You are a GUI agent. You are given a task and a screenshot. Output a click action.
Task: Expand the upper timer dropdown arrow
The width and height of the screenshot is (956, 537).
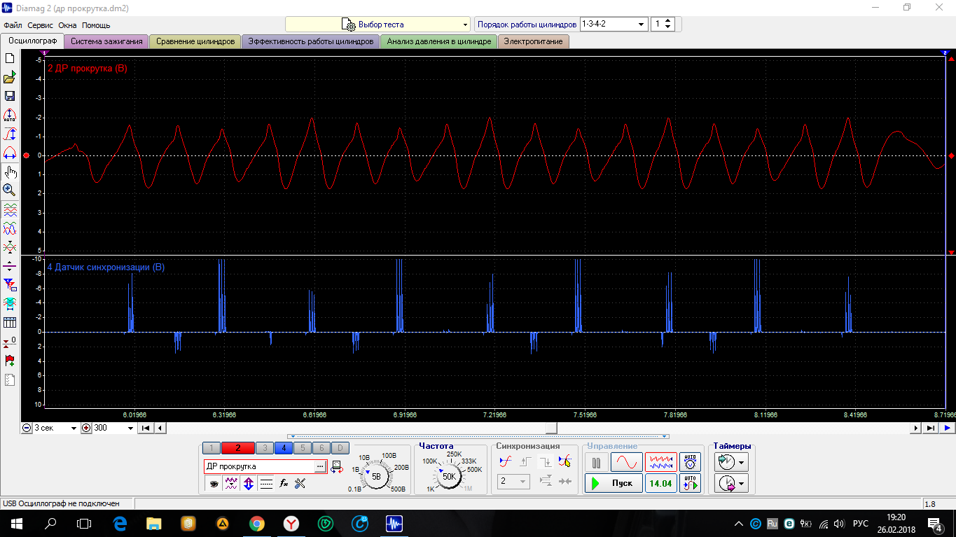(741, 463)
